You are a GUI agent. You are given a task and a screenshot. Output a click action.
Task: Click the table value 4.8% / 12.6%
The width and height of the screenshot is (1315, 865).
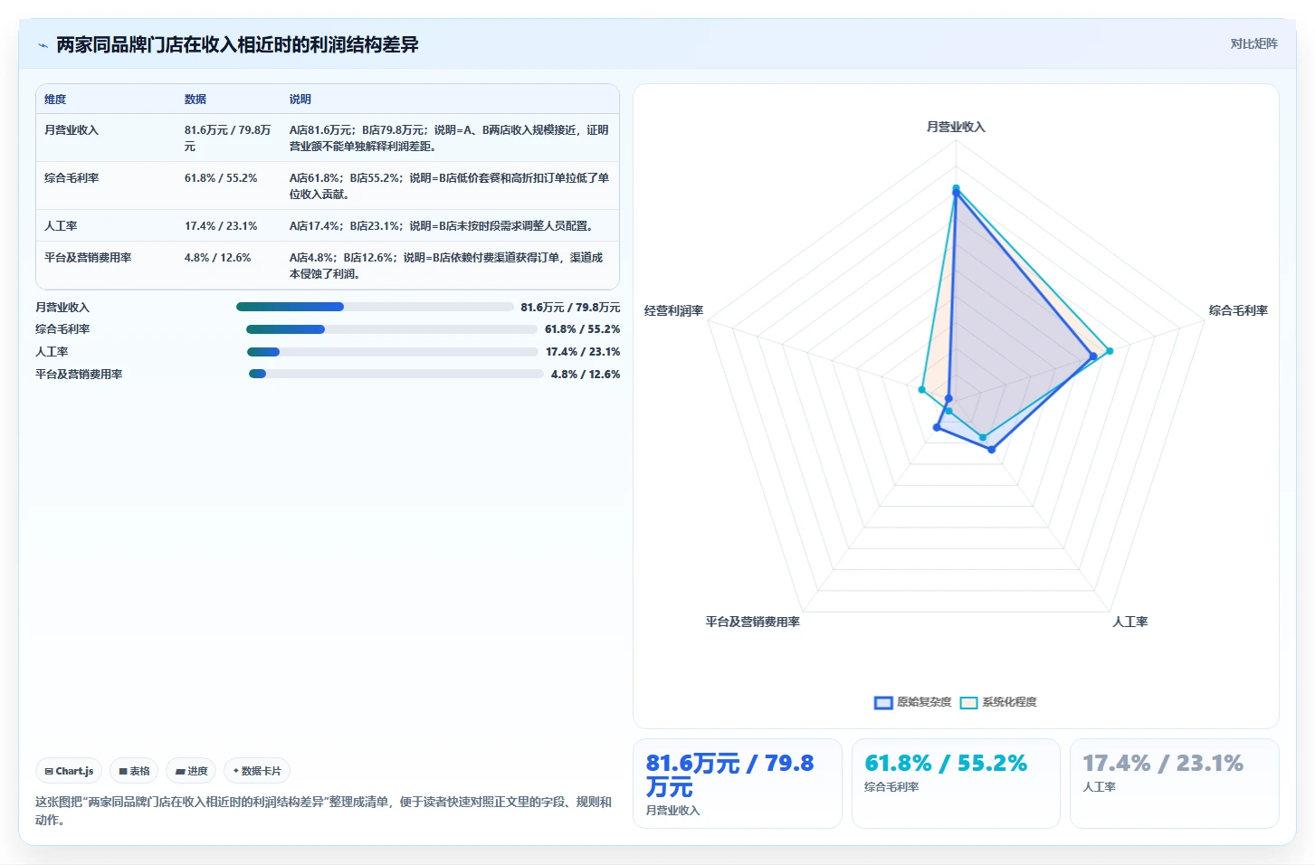click(x=218, y=258)
